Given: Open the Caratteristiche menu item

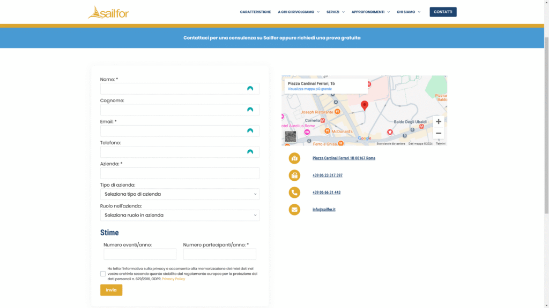Looking at the screenshot, I should [255, 12].
